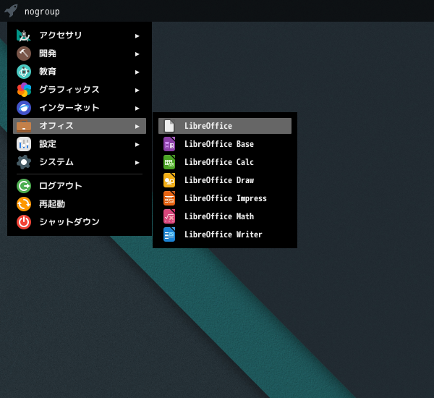Screen dimensions: 434x398
Task: Expand the 教育 submenu arrow
Action: tap(137, 72)
